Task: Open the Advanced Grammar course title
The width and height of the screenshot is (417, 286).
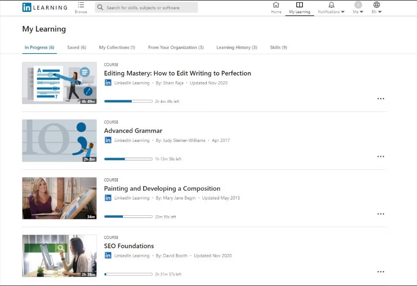Action: pos(133,131)
